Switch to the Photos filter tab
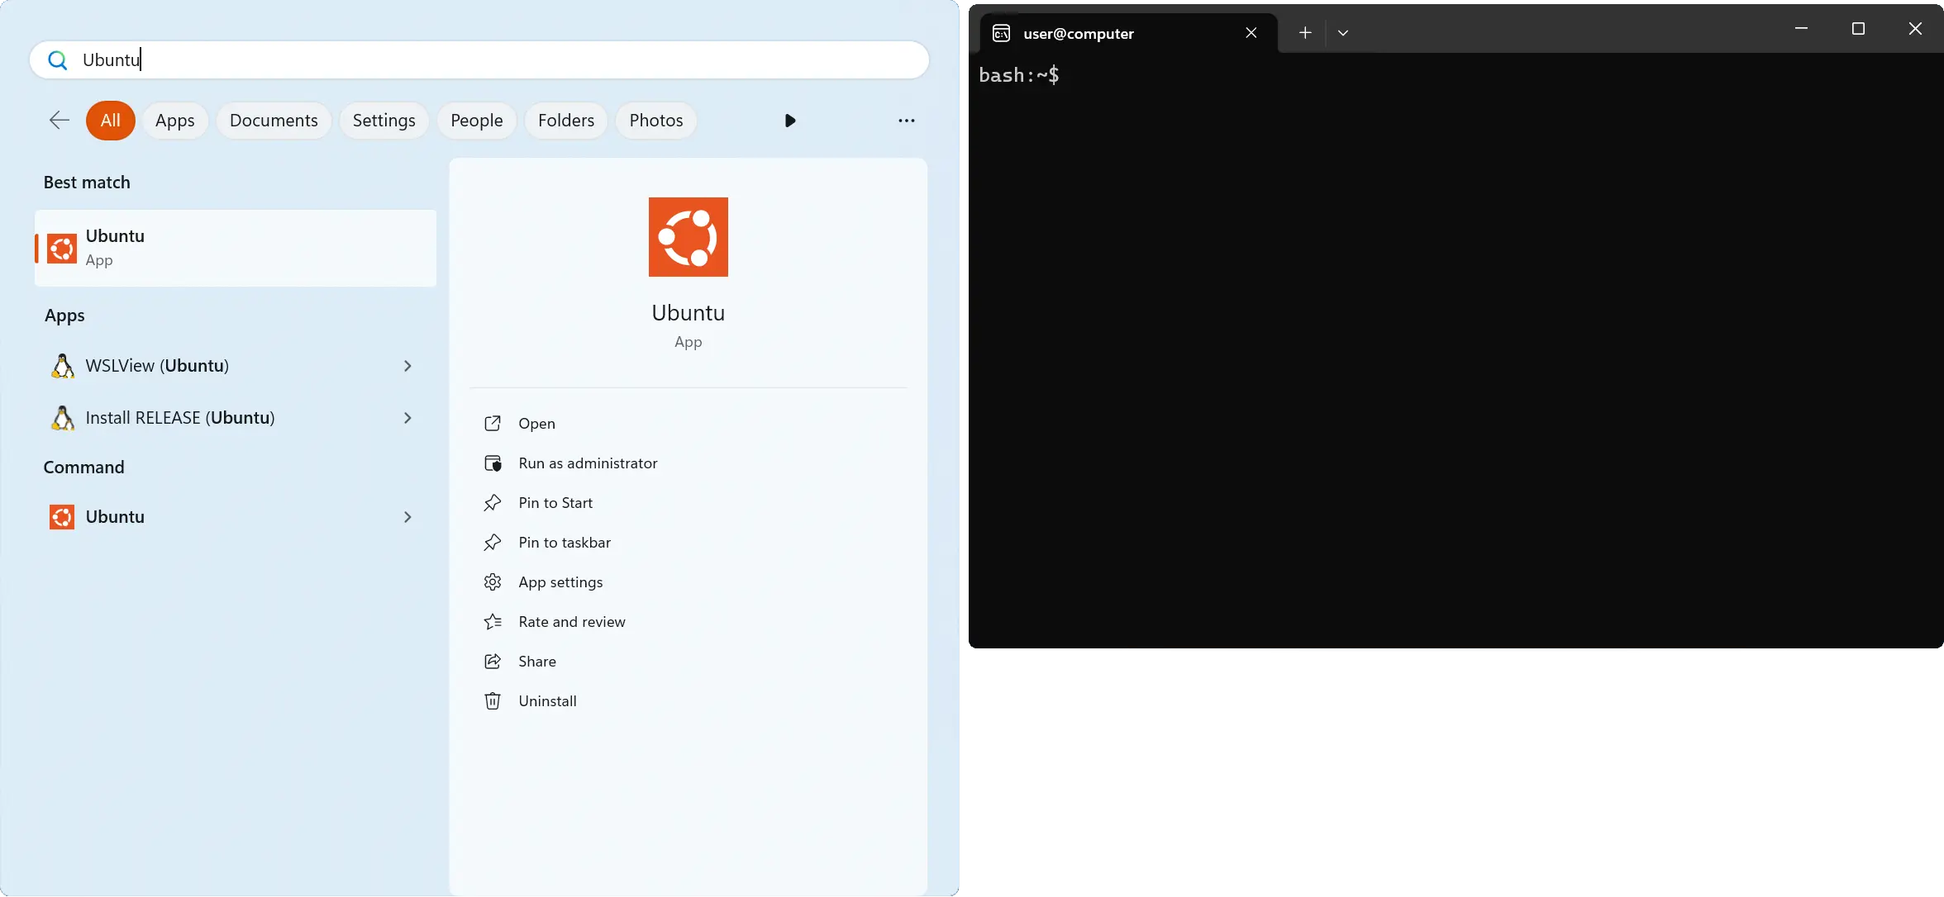The height and width of the screenshot is (897, 1944). (x=656, y=121)
